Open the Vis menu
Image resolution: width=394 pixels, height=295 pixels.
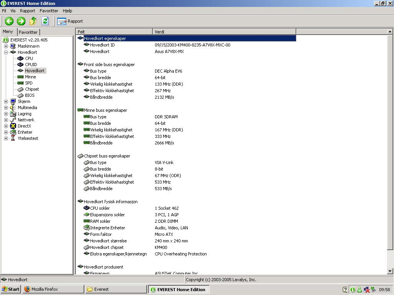13,11
